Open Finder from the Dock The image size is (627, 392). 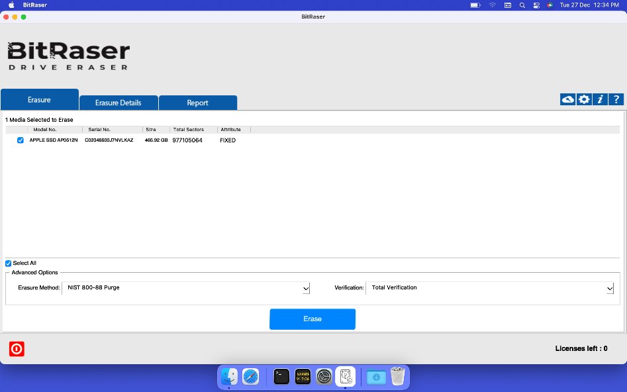pos(229,376)
